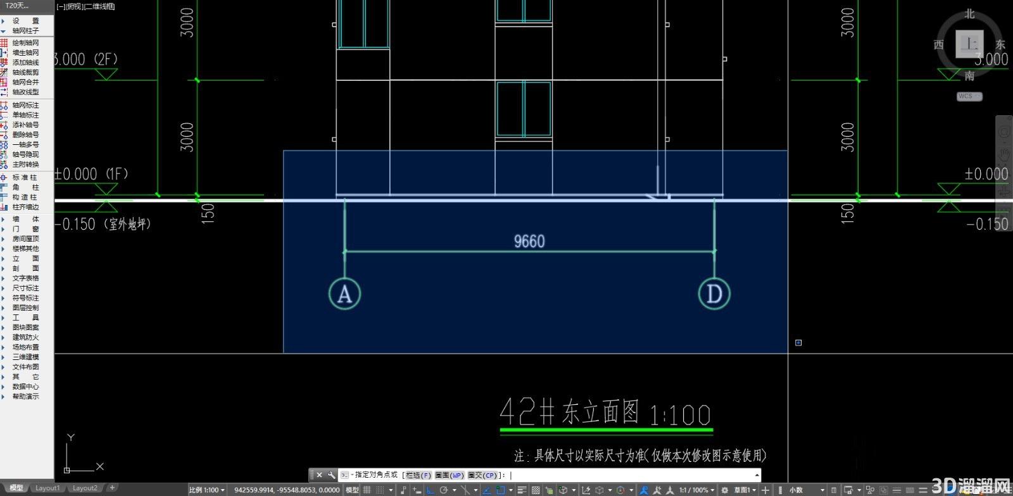Open the 文字表格 text and table menu

(25, 278)
